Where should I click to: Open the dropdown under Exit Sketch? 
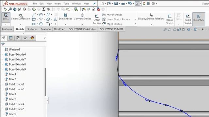pyautogui.click(x=6, y=24)
